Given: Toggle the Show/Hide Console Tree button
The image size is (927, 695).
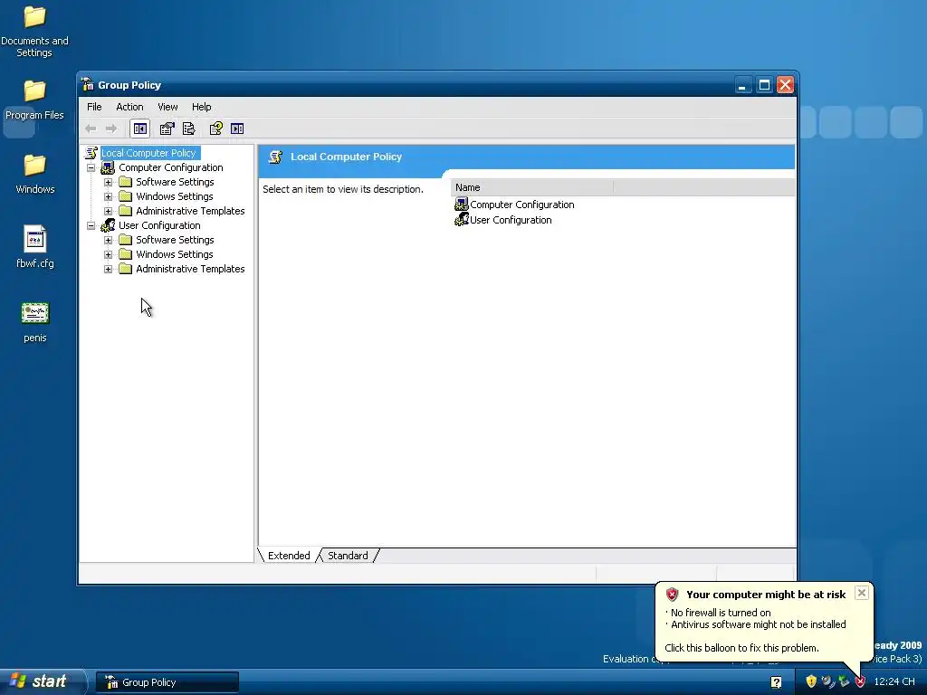Looking at the screenshot, I should [x=140, y=129].
